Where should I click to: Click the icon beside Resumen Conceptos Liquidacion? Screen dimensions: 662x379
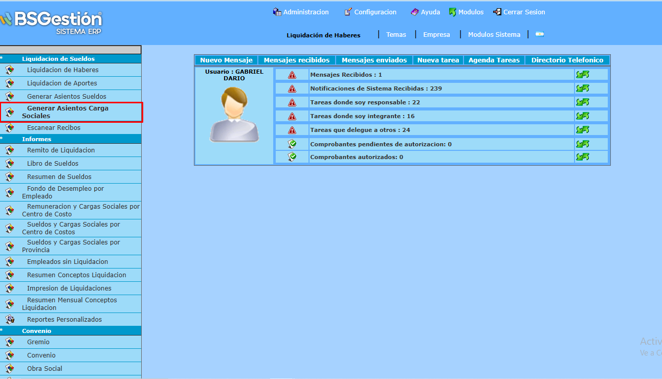(10, 275)
